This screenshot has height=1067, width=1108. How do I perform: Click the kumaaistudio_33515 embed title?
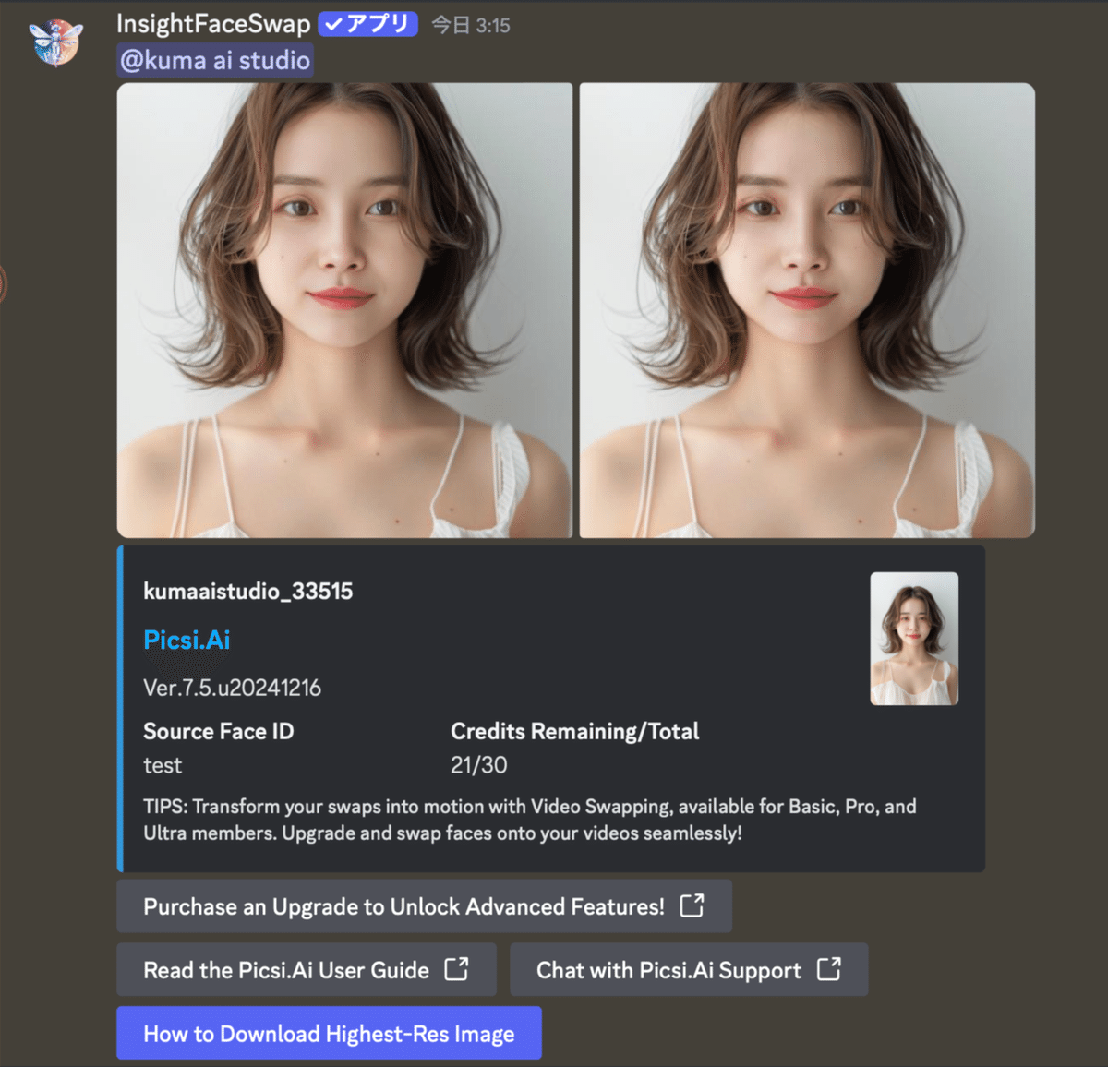tap(247, 591)
